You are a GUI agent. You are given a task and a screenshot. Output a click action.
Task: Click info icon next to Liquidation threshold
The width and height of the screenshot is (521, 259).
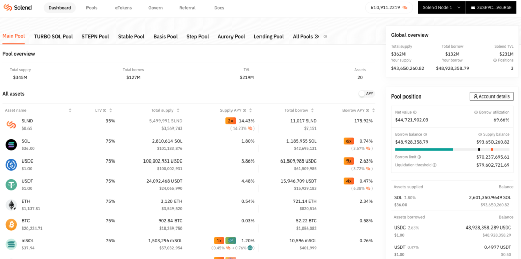tap(435, 165)
